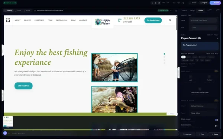Select the FAQ section filter chip

pyautogui.click(x=197, y=60)
